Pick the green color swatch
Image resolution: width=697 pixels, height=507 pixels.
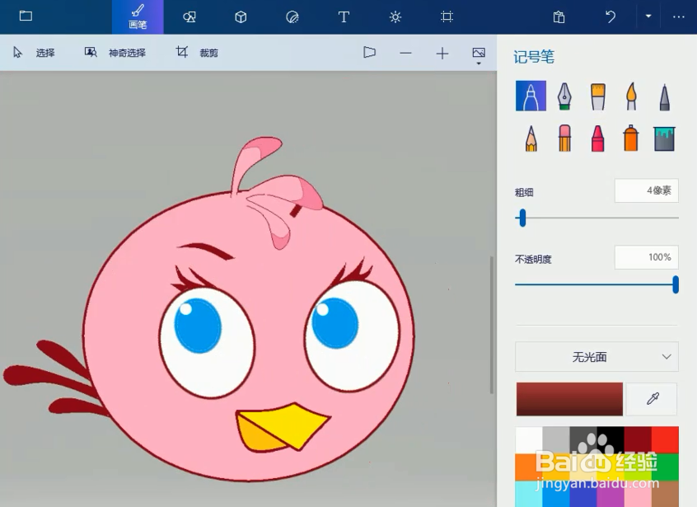(x=666, y=467)
